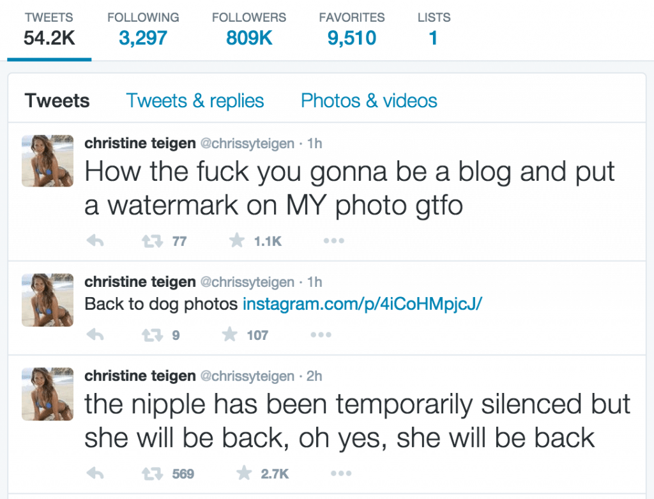Open the 9,510 Favorites page

(x=352, y=29)
